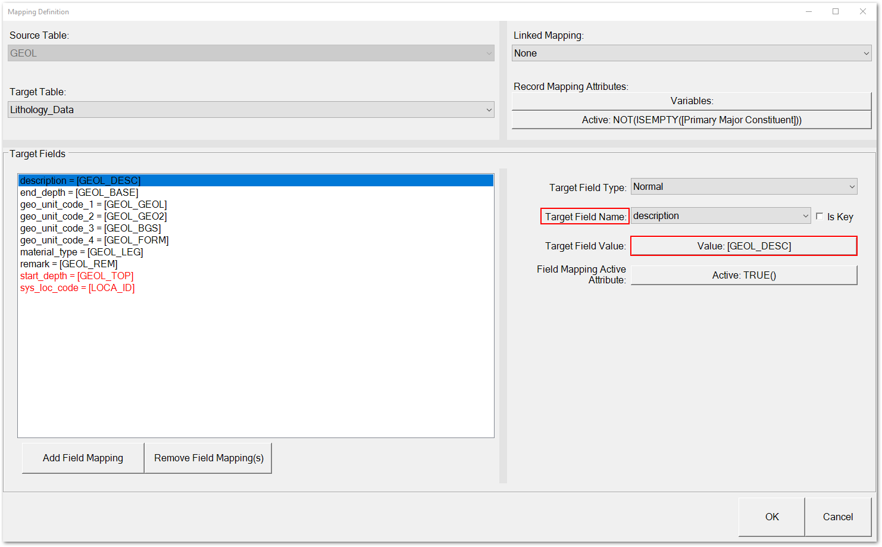Close the Mapping Definition window

[x=863, y=11]
